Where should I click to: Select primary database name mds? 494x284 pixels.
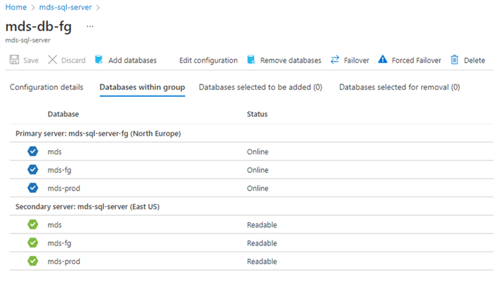point(55,152)
